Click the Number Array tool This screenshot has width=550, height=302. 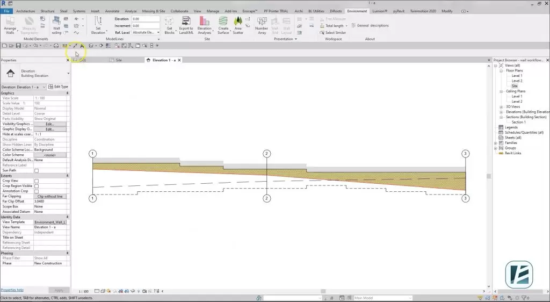(262, 24)
